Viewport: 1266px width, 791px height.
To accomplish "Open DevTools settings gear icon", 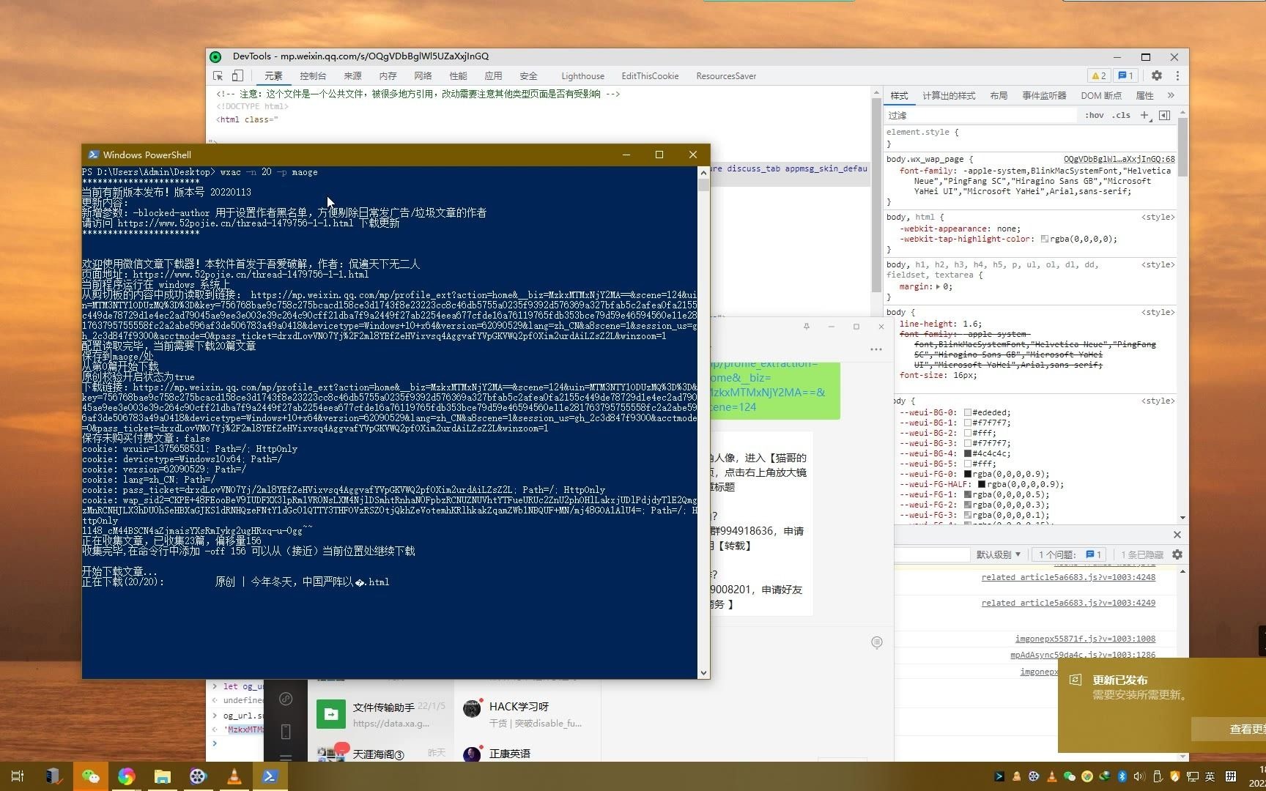I will pos(1157,75).
